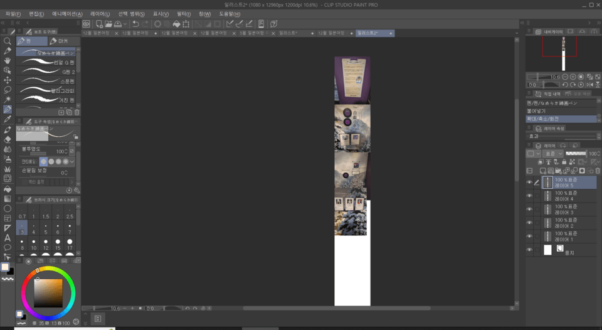Select the Operation object cube tool

point(7,70)
